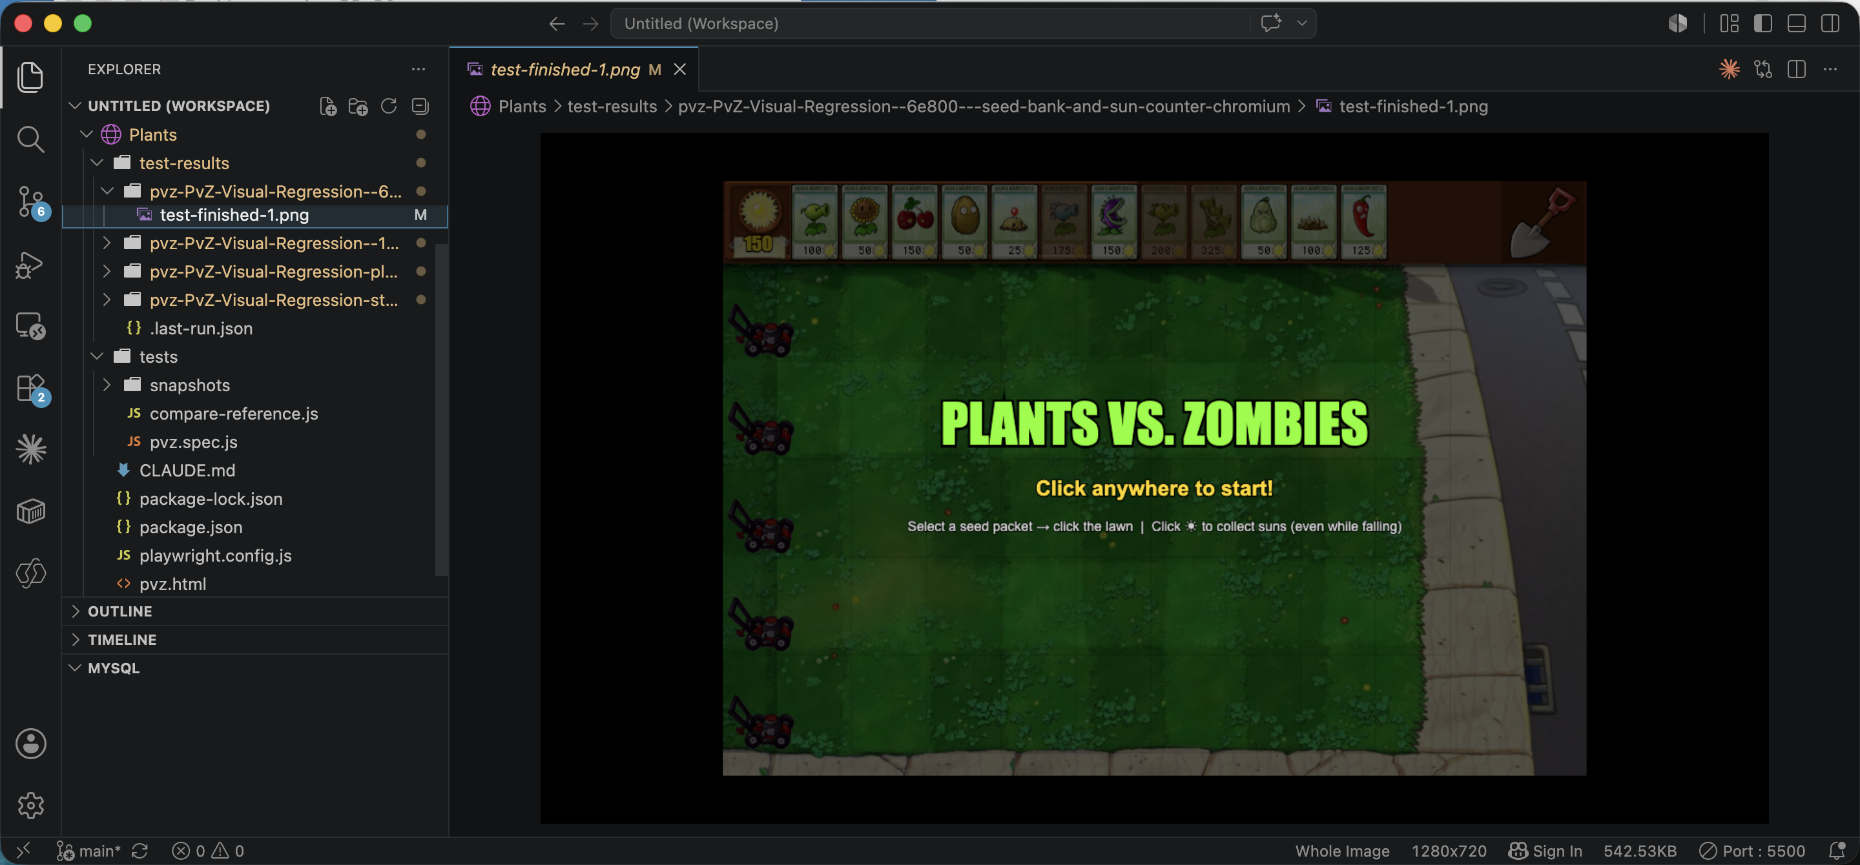Viewport: 1860px width, 865px height.
Task: Refresh Explorer using the refresh icon
Action: [388, 106]
